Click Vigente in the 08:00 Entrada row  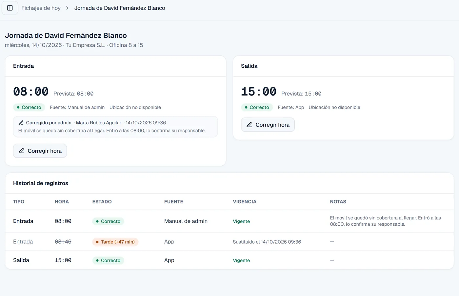click(241, 221)
